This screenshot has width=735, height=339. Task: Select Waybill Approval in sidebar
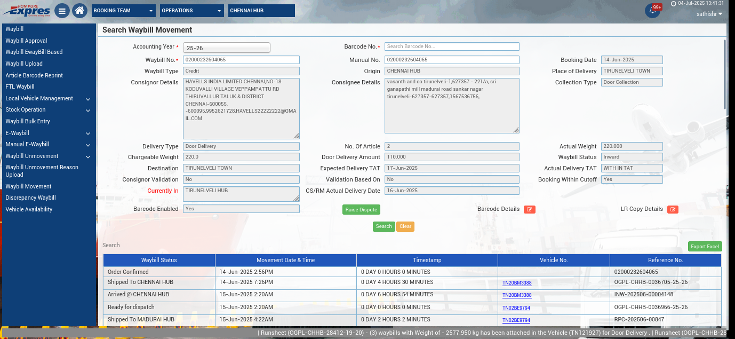[x=26, y=41]
